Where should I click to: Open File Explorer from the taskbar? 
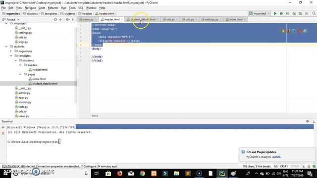pyautogui.click(x=176, y=174)
